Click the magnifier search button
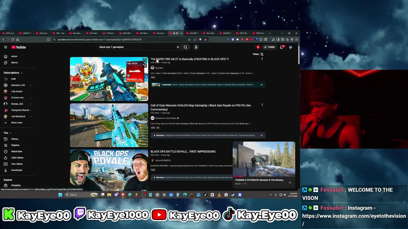The image size is (408, 229). pyautogui.click(x=186, y=47)
